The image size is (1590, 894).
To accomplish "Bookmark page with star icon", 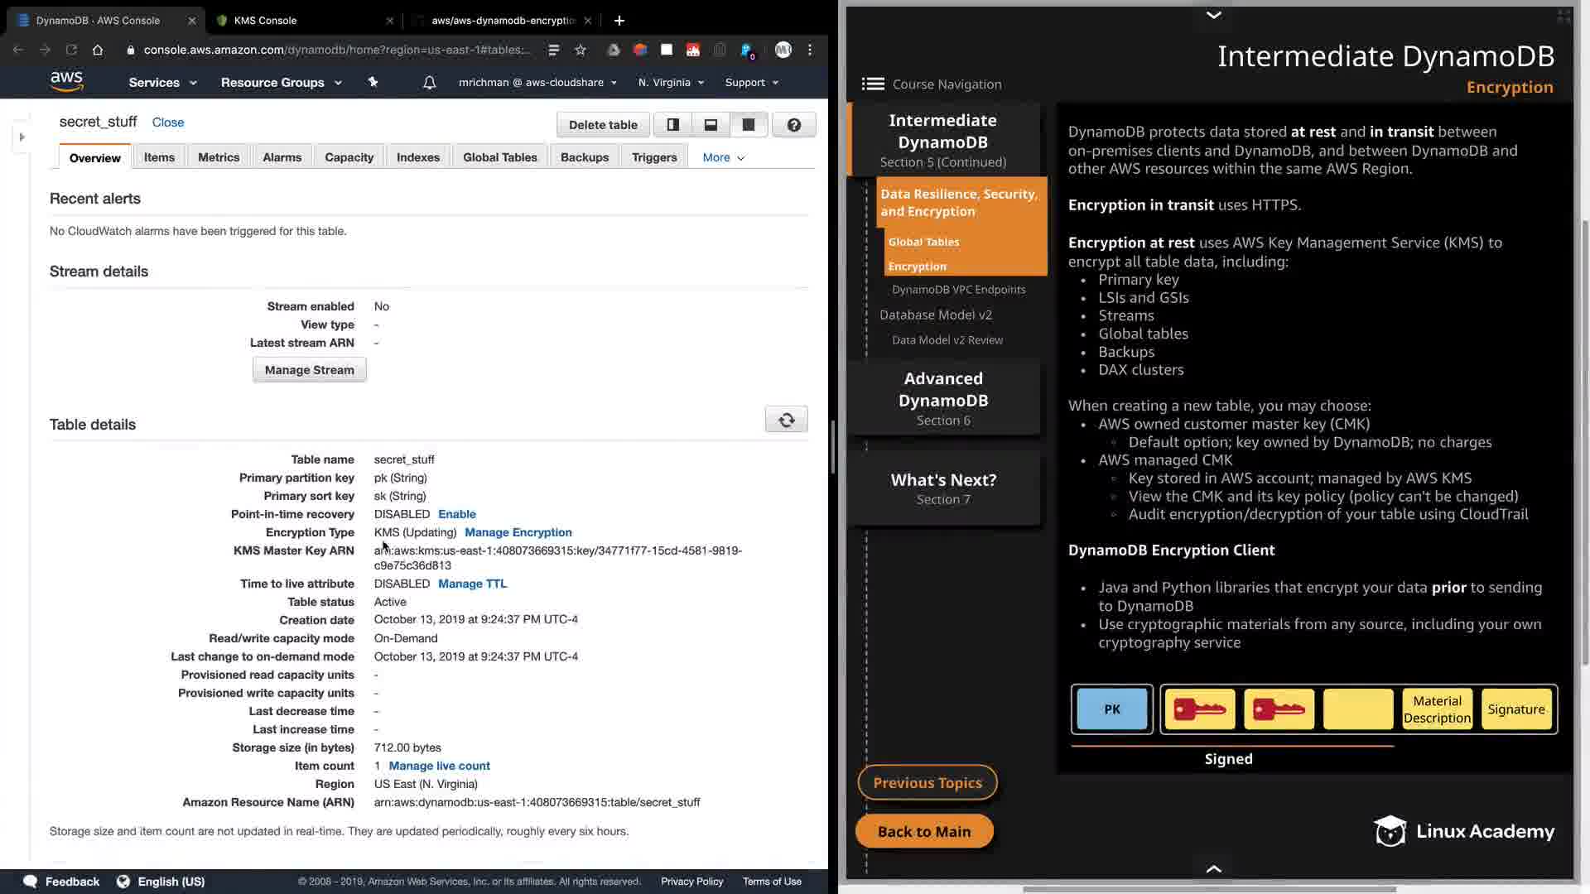I will (581, 50).
